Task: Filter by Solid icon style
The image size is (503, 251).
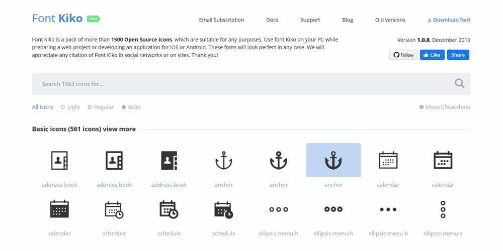Action: 131,107
